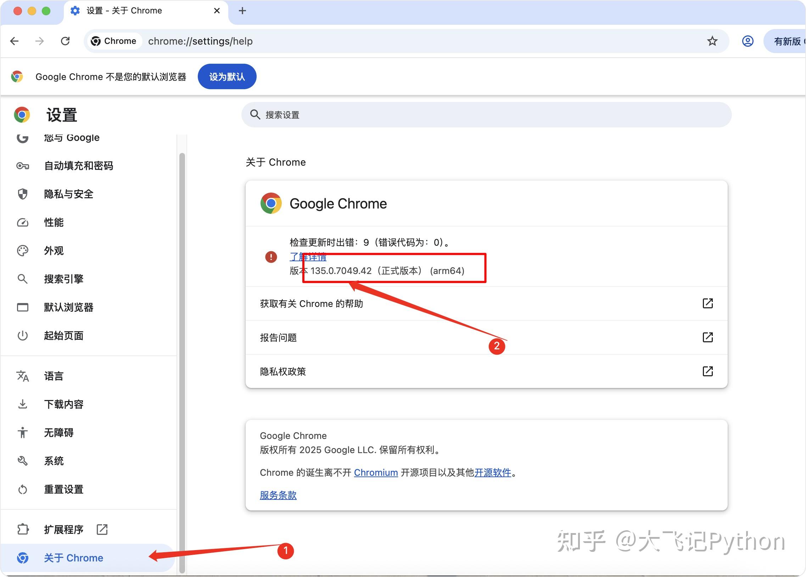Follow the Chromium hyperlink
The width and height of the screenshot is (806, 577).
pyautogui.click(x=375, y=473)
